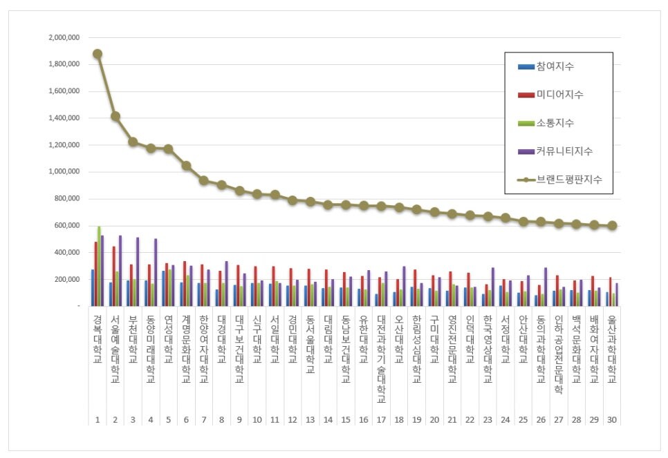668x458 pixels.
Task: Click the last line data point for 울산과학대학교
Action: [612, 226]
